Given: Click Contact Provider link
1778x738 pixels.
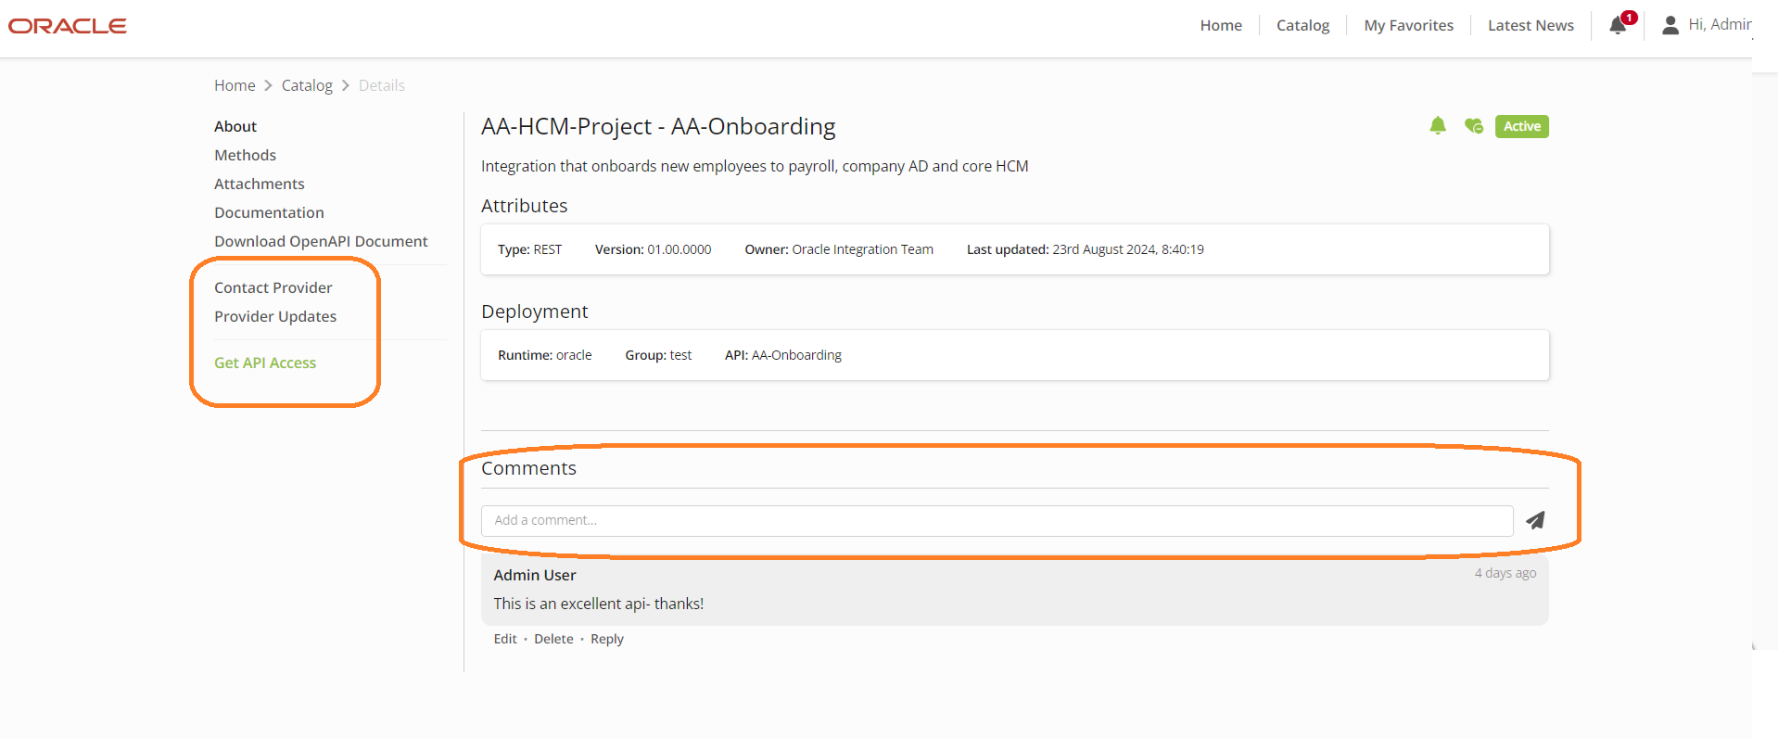Looking at the screenshot, I should [x=273, y=287].
